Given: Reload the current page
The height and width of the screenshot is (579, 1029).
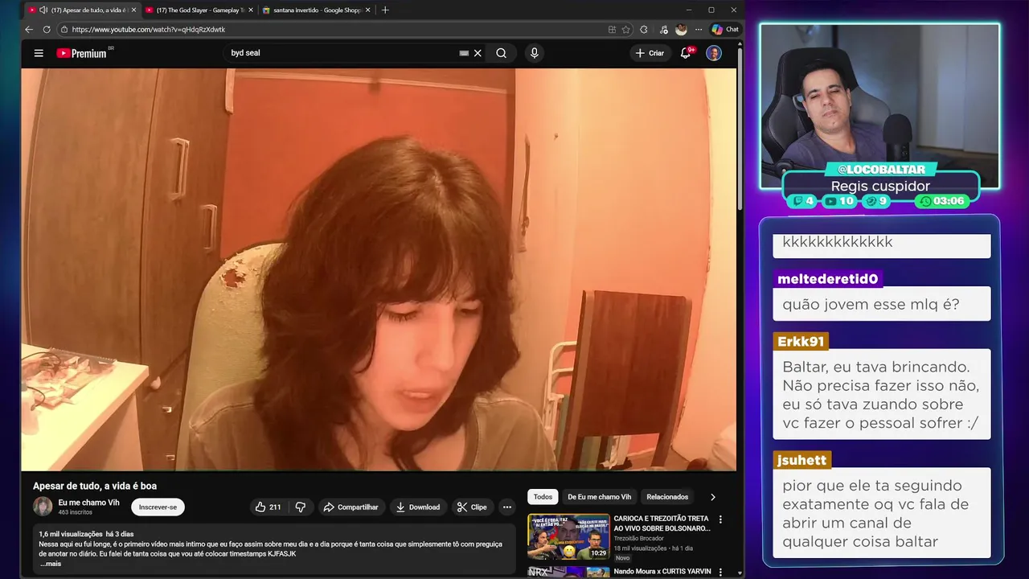Looking at the screenshot, I should pos(47,29).
